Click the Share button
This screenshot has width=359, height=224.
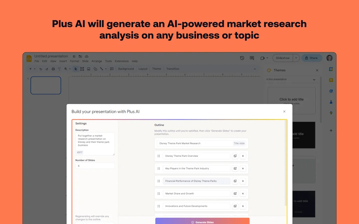(x=311, y=58)
